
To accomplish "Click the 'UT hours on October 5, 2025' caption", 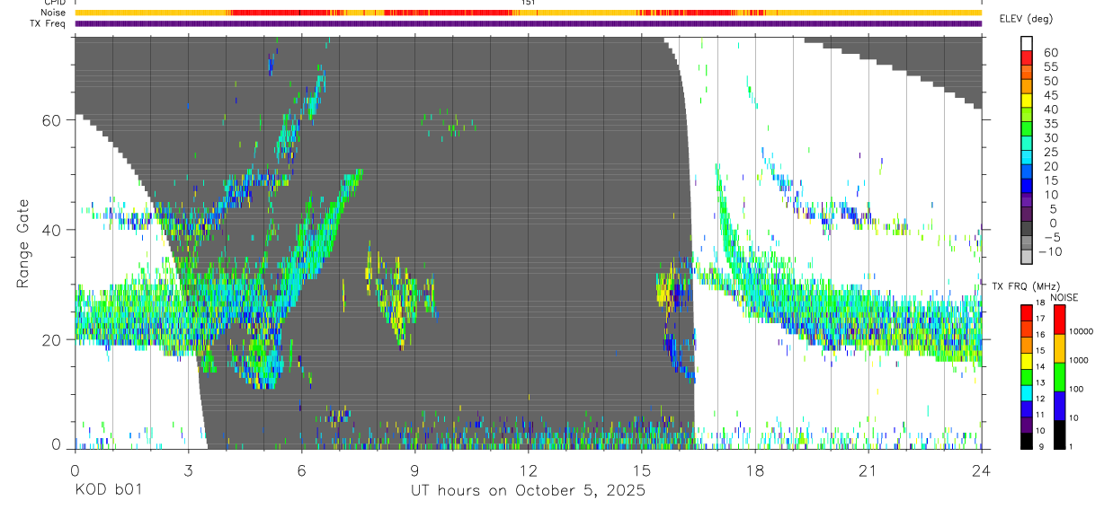I will (x=528, y=491).
